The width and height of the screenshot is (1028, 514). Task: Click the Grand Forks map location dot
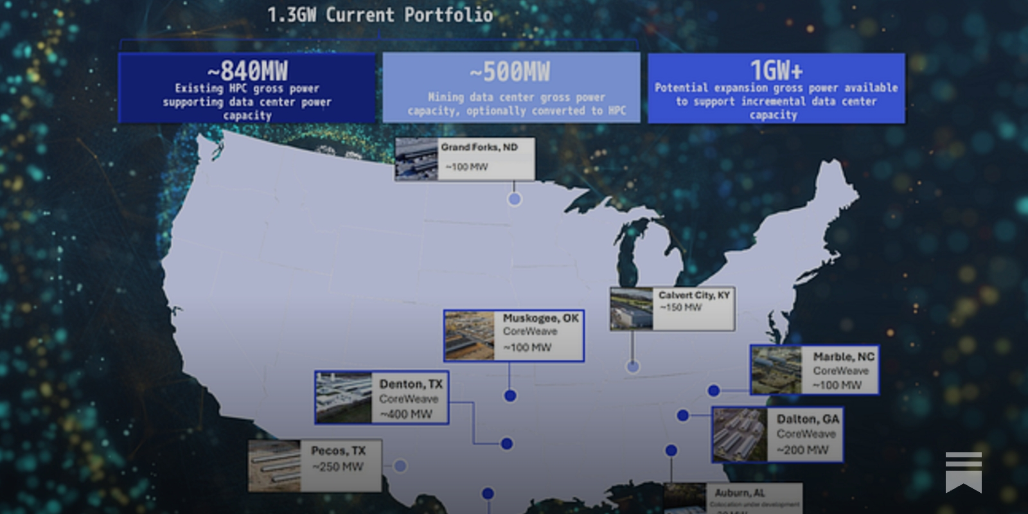pos(514,199)
